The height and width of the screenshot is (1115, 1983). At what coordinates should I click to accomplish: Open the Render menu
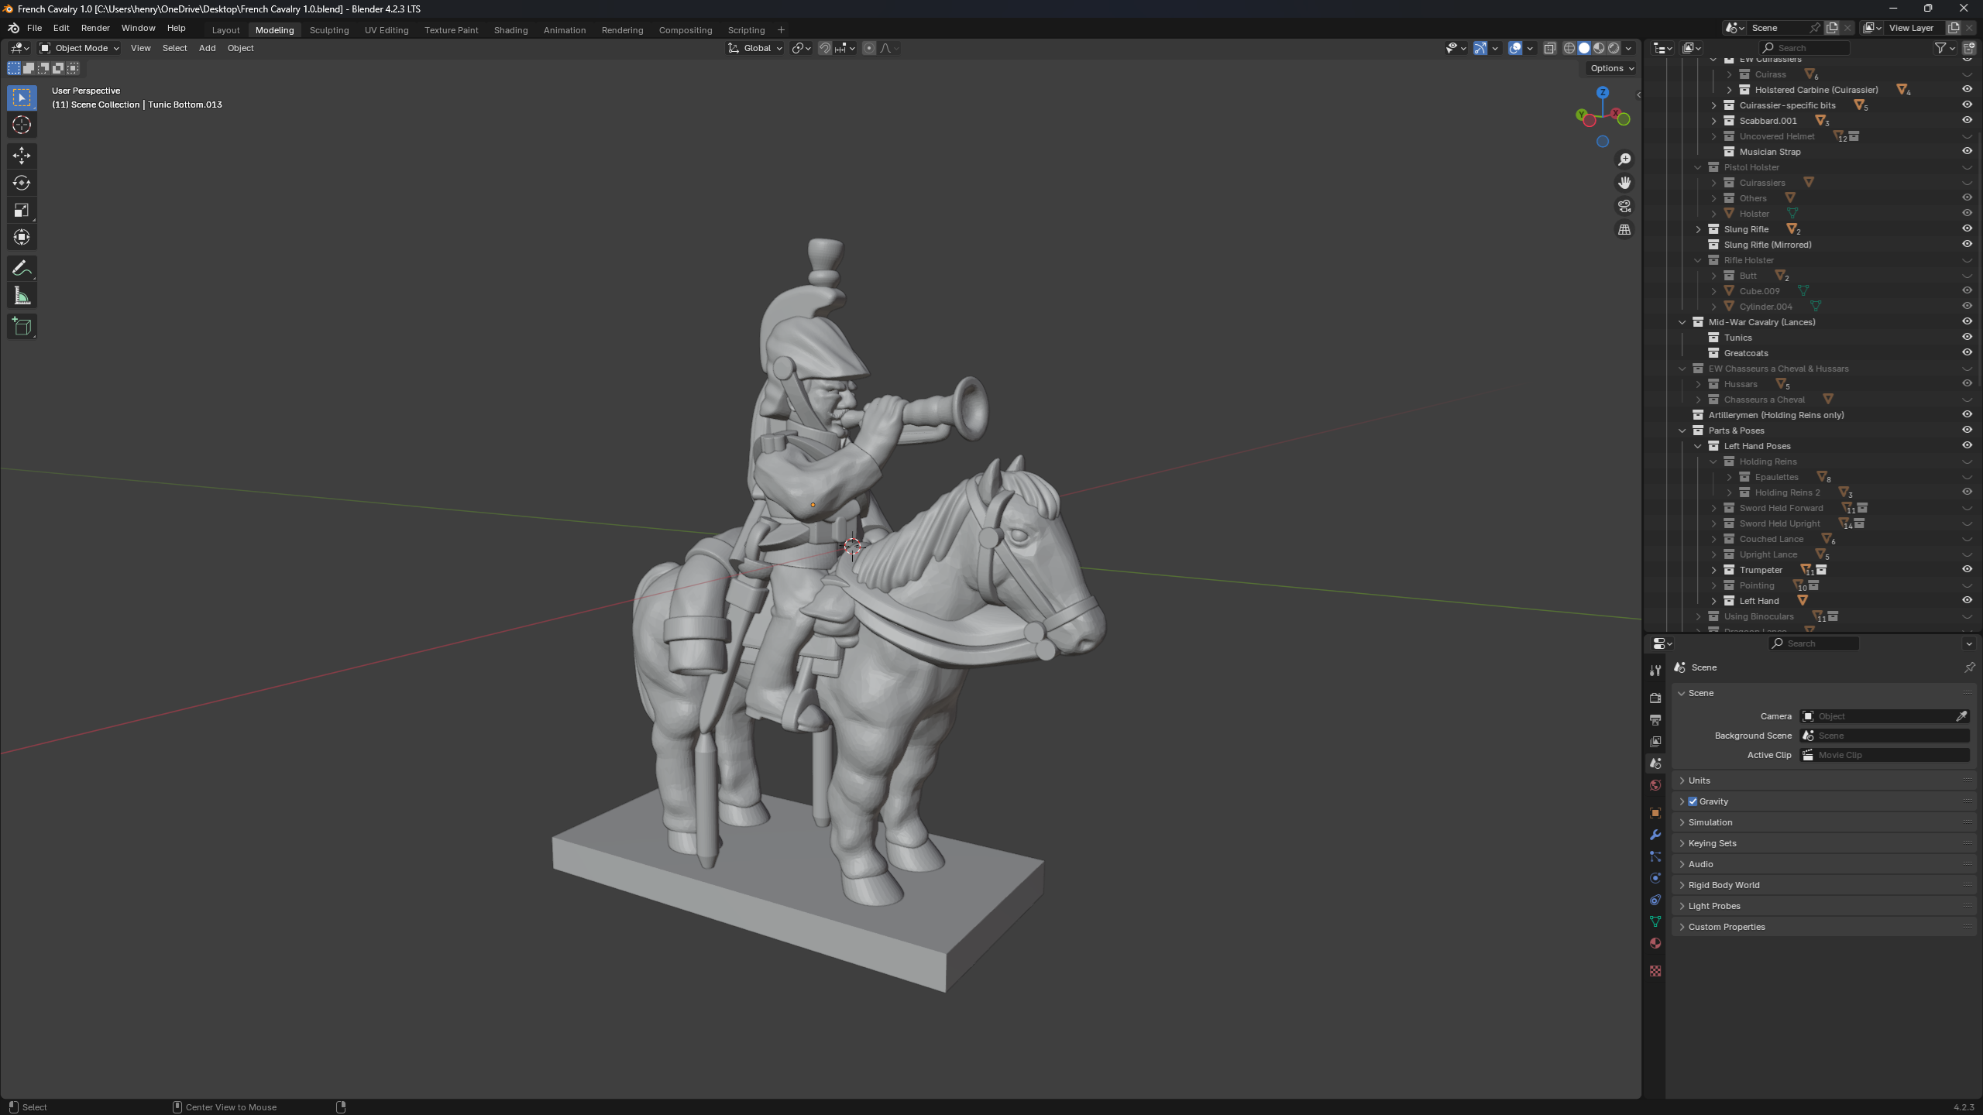pyautogui.click(x=95, y=28)
